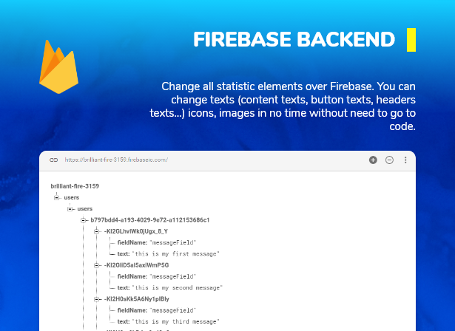Click the plus icon to add a node

point(373,160)
